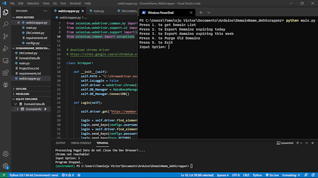Expand the DomainInfo table node
The image size is (318, 178).
17,109
